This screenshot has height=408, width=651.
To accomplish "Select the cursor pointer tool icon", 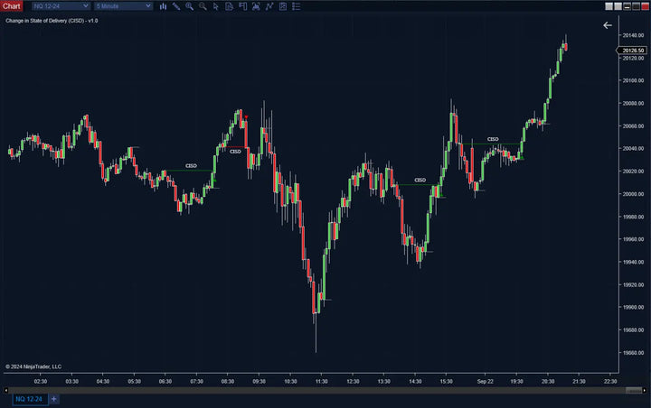I will pyautogui.click(x=216, y=5).
